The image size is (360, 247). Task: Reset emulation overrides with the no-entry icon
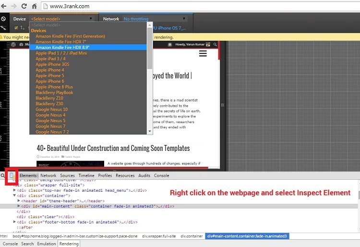(x=3, y=19)
